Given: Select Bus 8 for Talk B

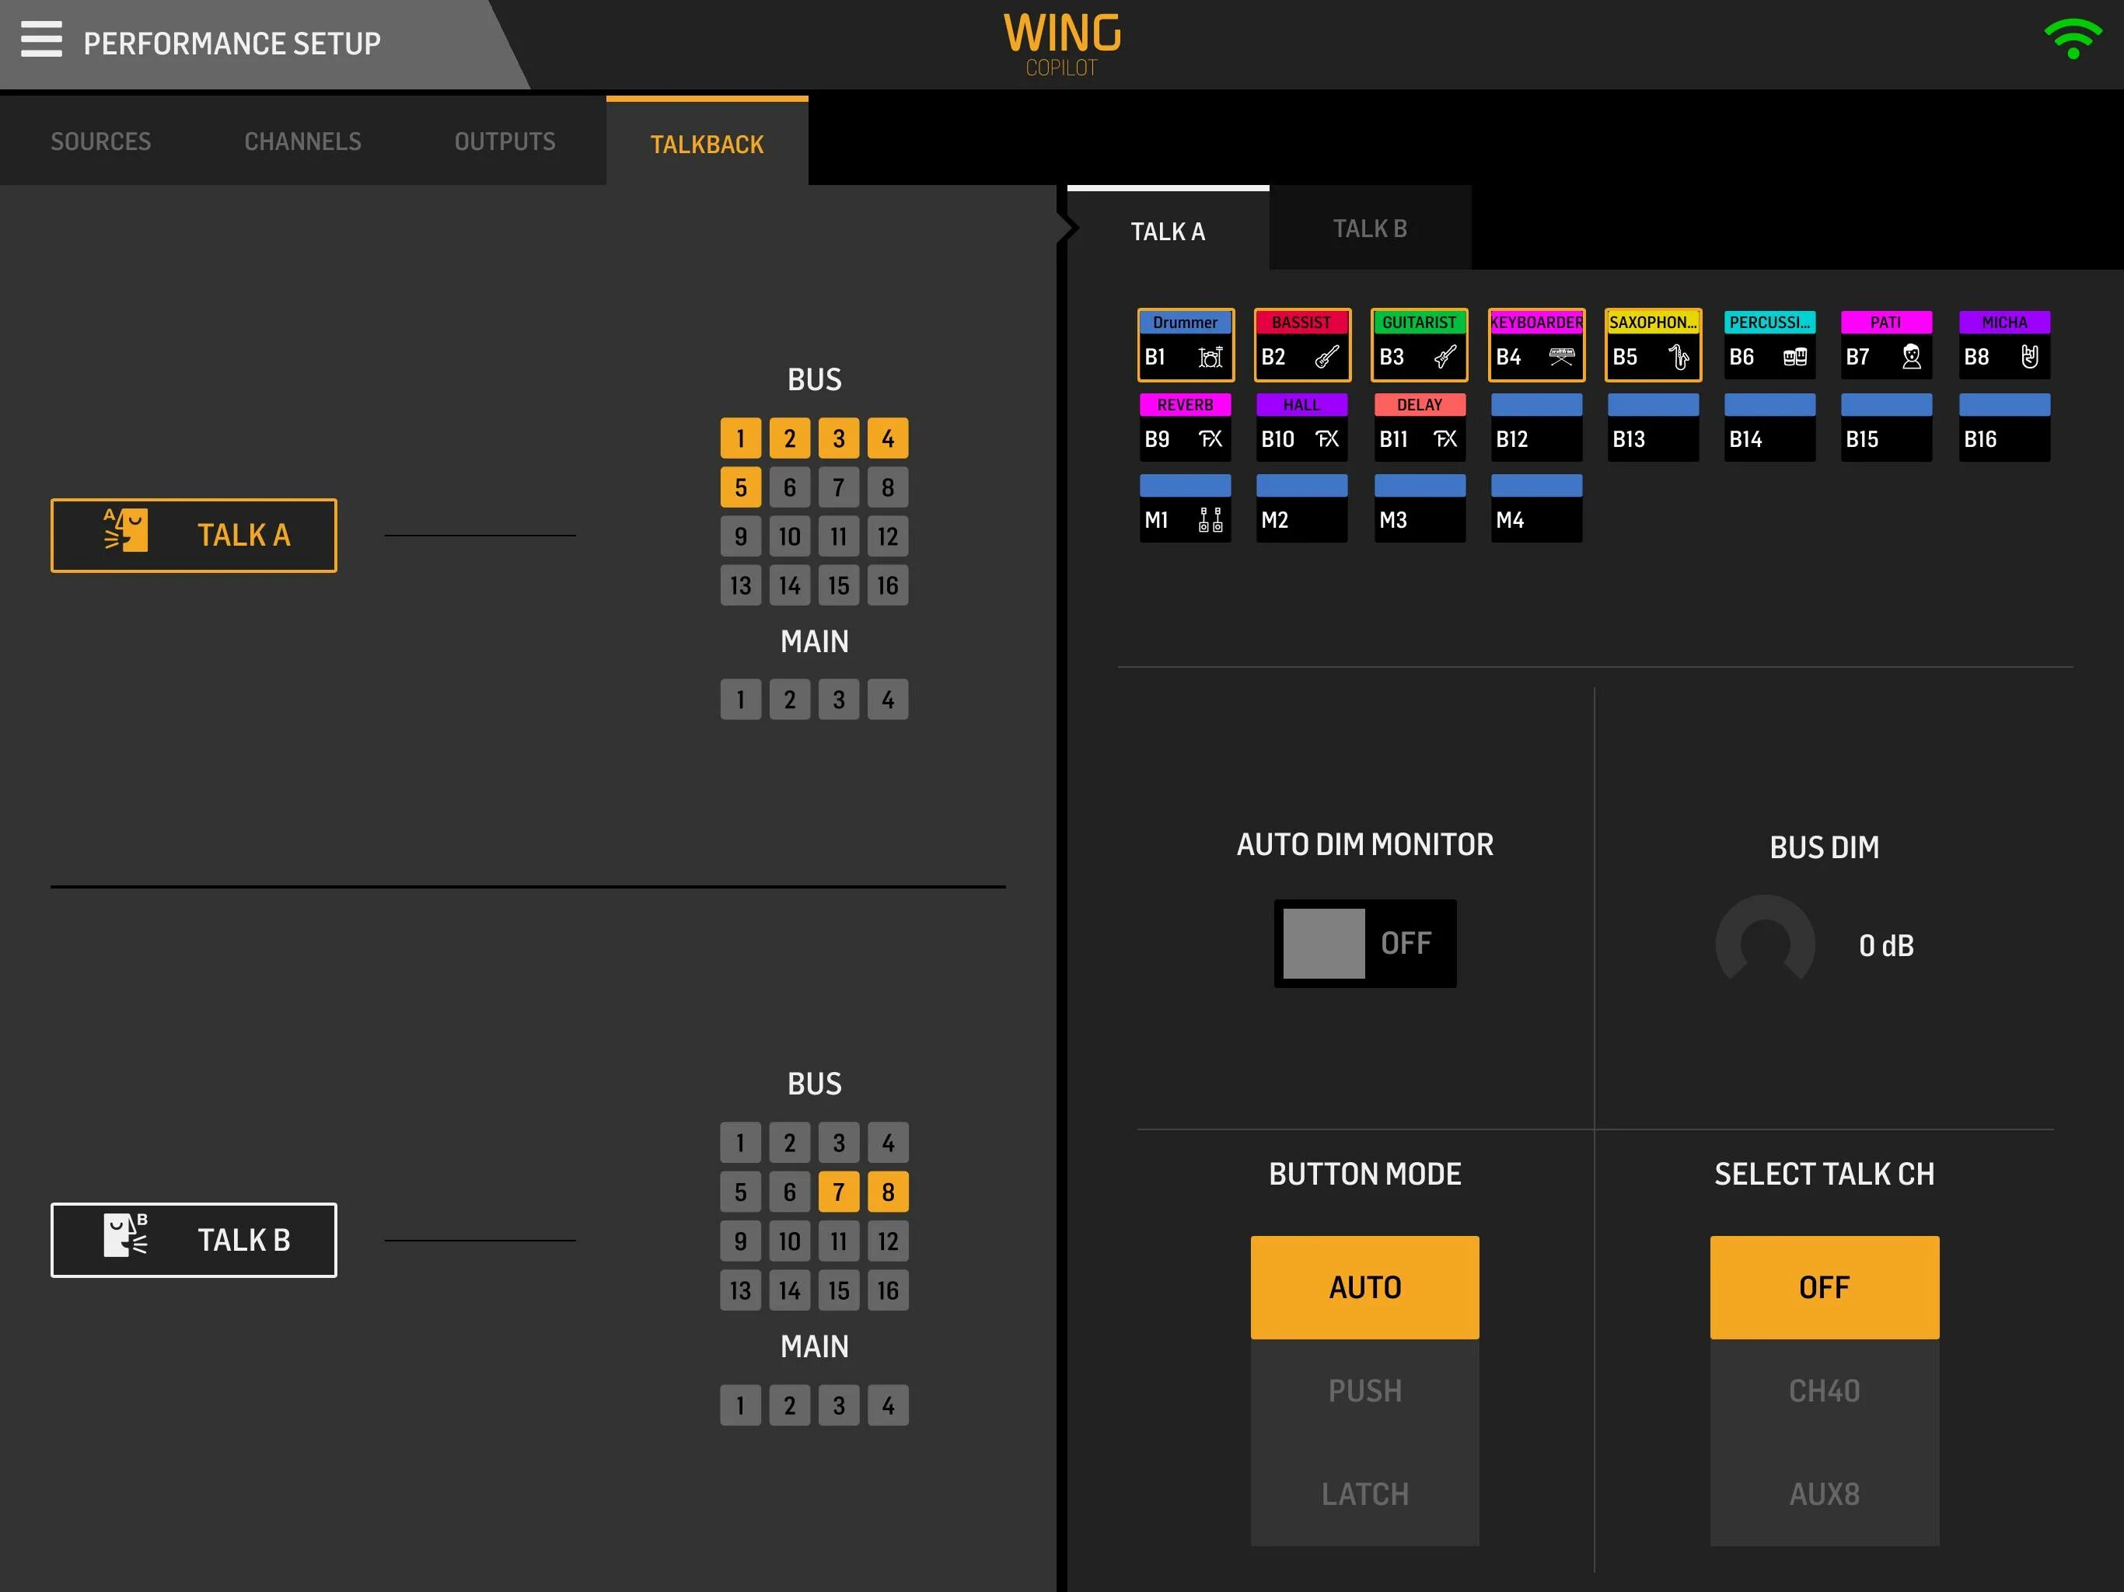Looking at the screenshot, I should tap(888, 1192).
